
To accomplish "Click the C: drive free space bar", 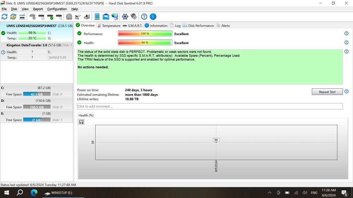I will (x=37, y=94).
